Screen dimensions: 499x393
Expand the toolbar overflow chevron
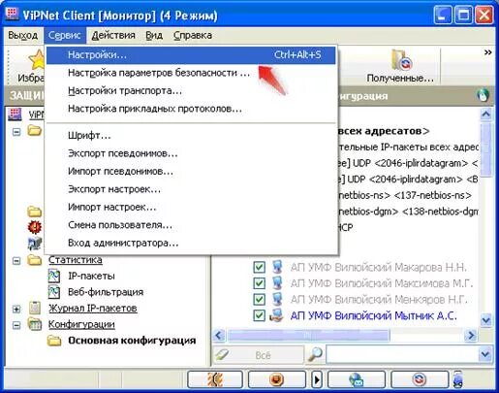pyautogui.click(x=488, y=52)
